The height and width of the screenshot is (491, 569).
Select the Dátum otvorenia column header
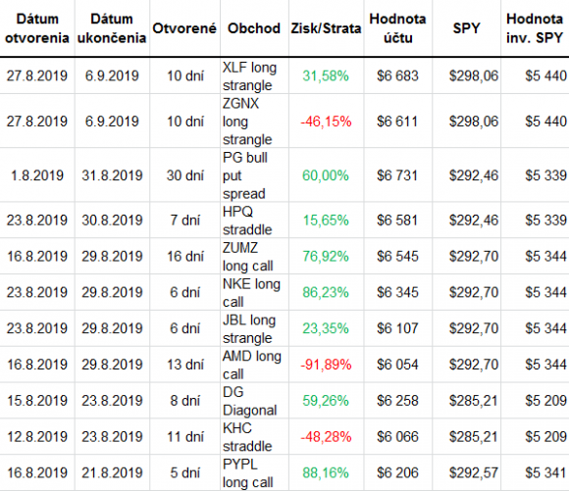click(x=37, y=28)
